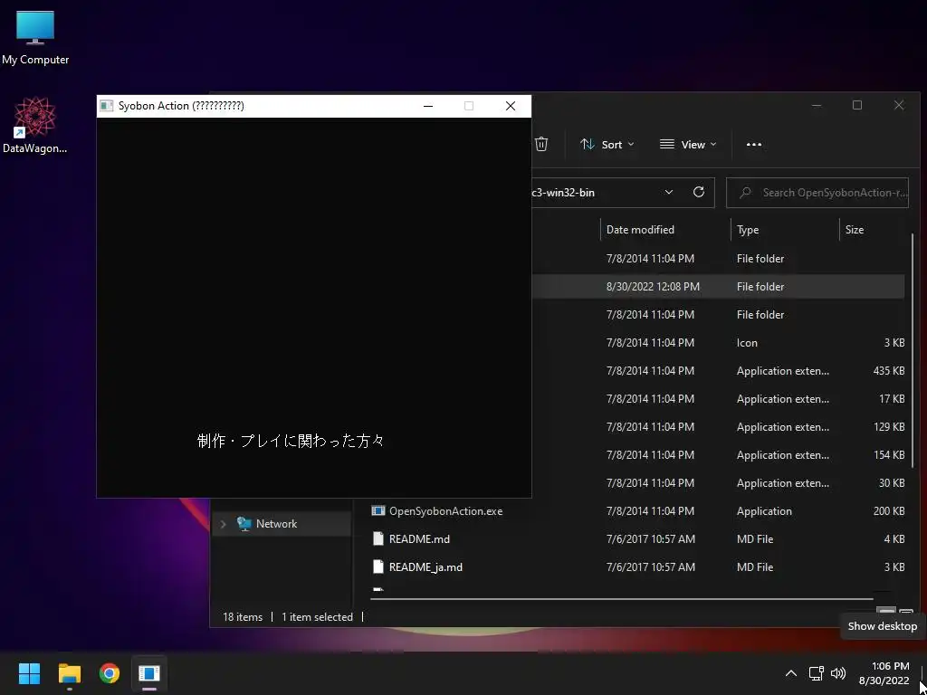
Task: Select the OpenSyobonAction.exe file
Action: click(445, 511)
